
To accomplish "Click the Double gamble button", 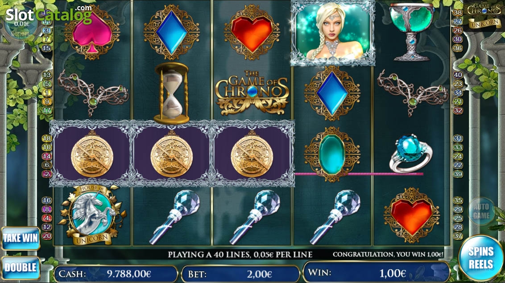I will (x=21, y=267).
